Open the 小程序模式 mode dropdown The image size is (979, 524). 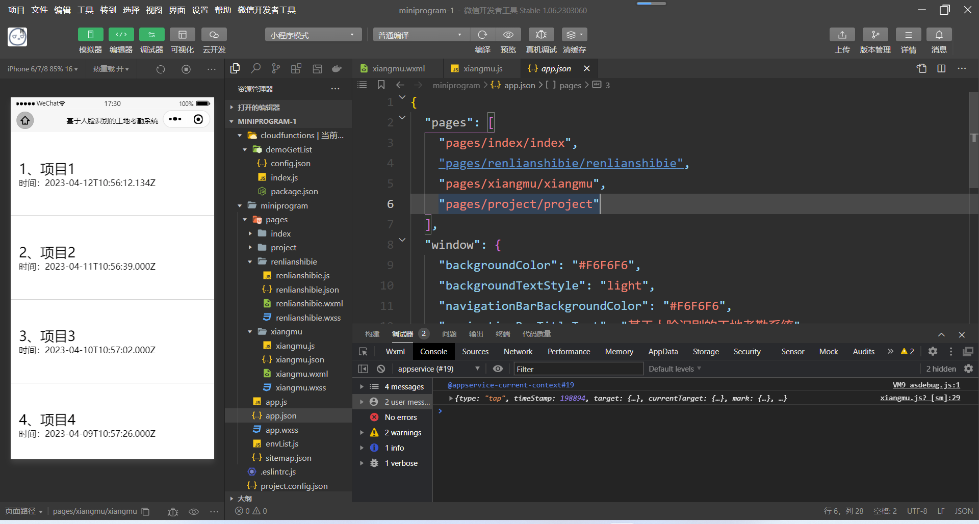tap(313, 35)
